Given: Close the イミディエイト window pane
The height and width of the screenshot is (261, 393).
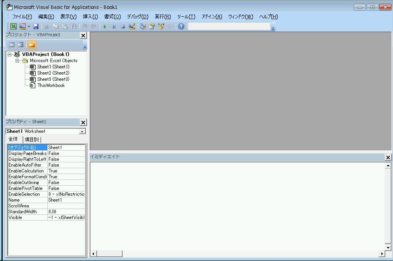Looking at the screenshot, I should tap(388, 157).
